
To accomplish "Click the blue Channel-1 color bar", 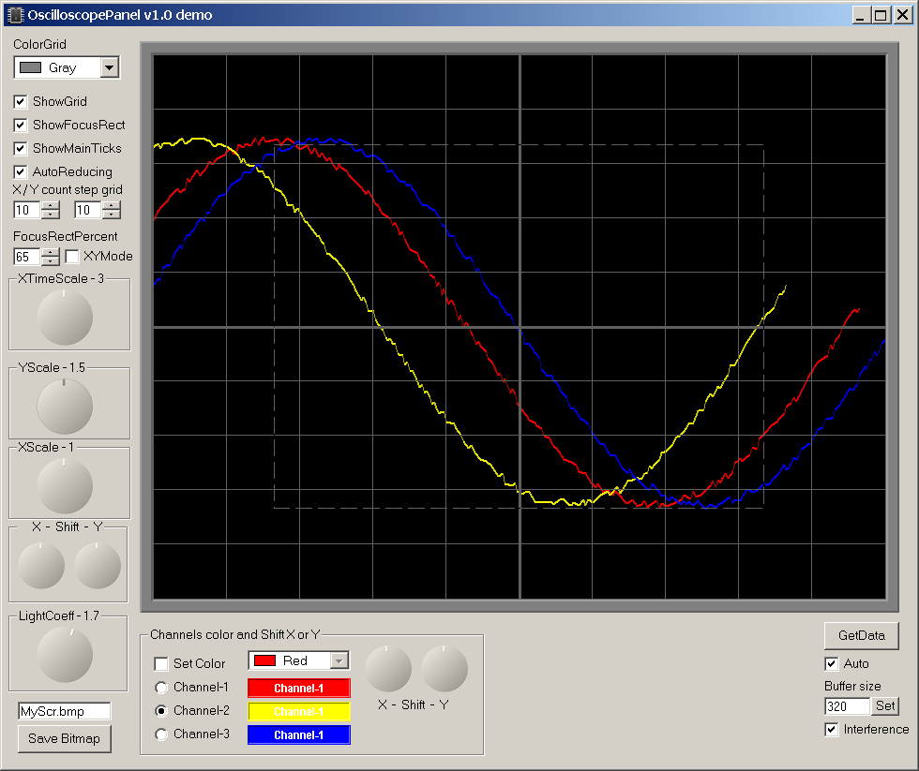I will [x=299, y=734].
